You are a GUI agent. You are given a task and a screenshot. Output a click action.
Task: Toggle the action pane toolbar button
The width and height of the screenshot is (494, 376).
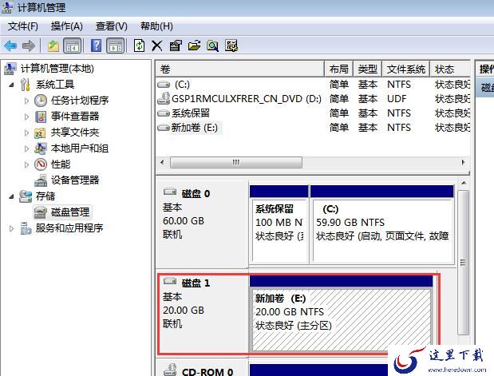tap(115, 46)
